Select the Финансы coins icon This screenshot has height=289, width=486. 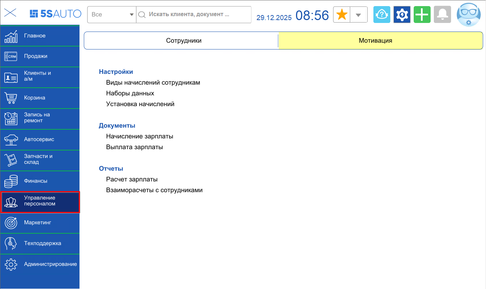tap(10, 181)
